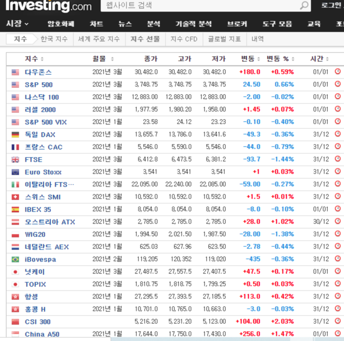Click 고가 column header

[x=185, y=59]
